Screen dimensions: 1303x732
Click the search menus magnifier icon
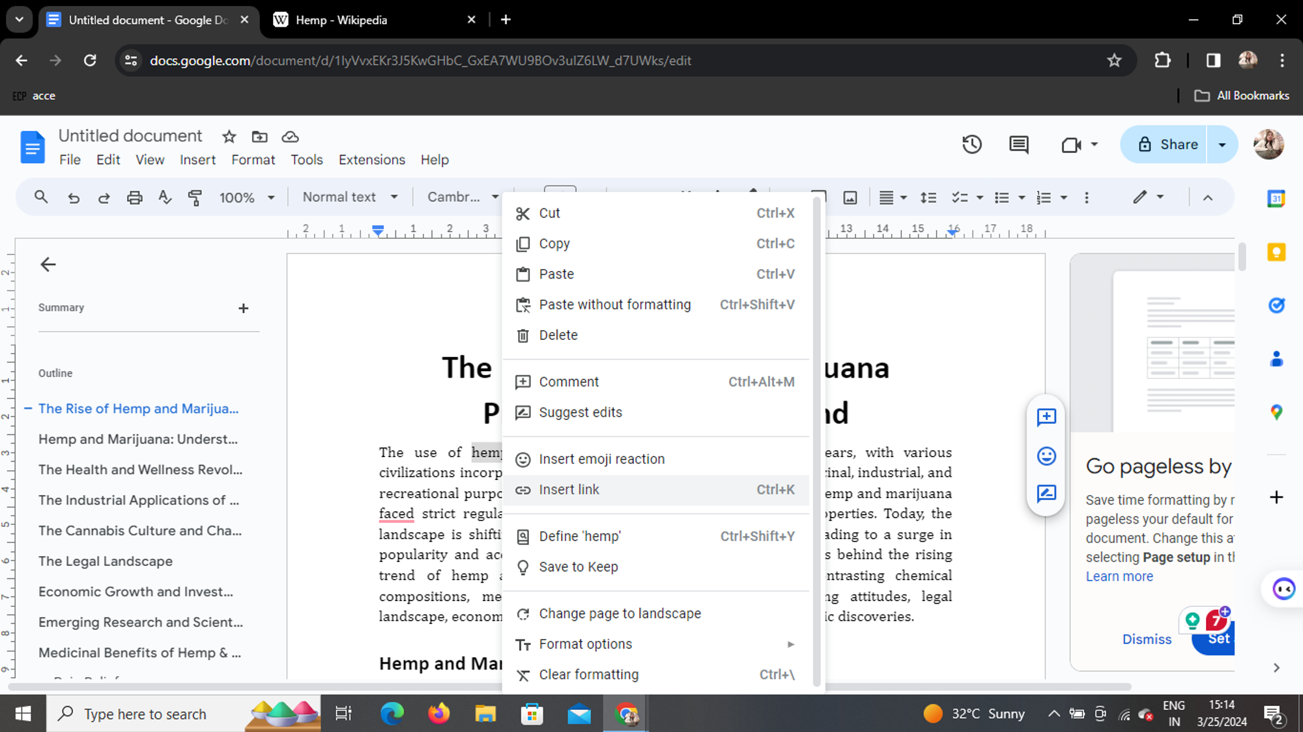coord(41,197)
